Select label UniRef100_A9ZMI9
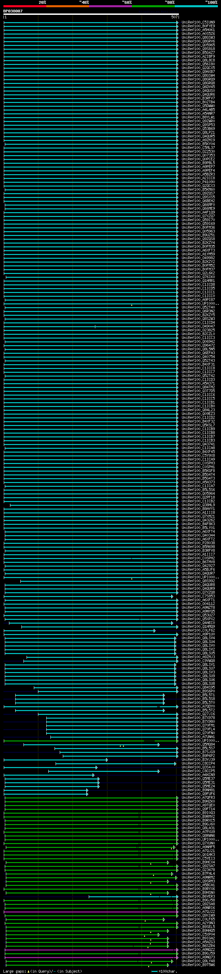The image size is (221, 974). click(198, 140)
